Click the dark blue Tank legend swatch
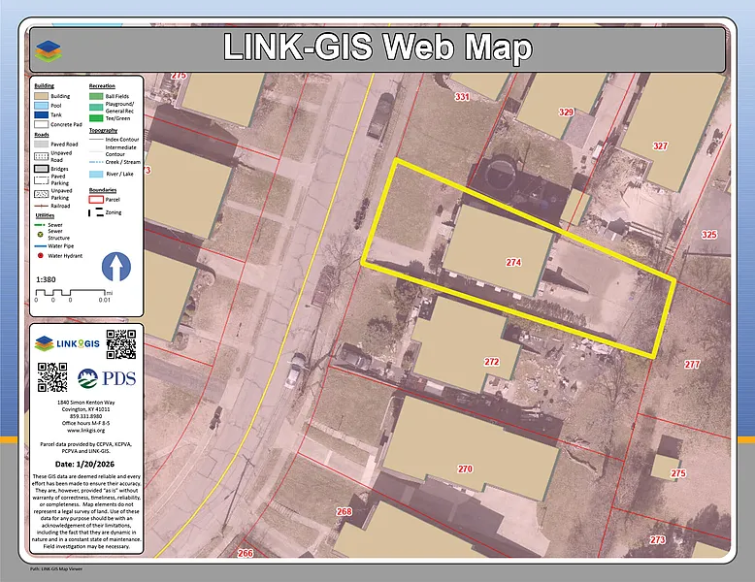The image size is (755, 582). 42,114
